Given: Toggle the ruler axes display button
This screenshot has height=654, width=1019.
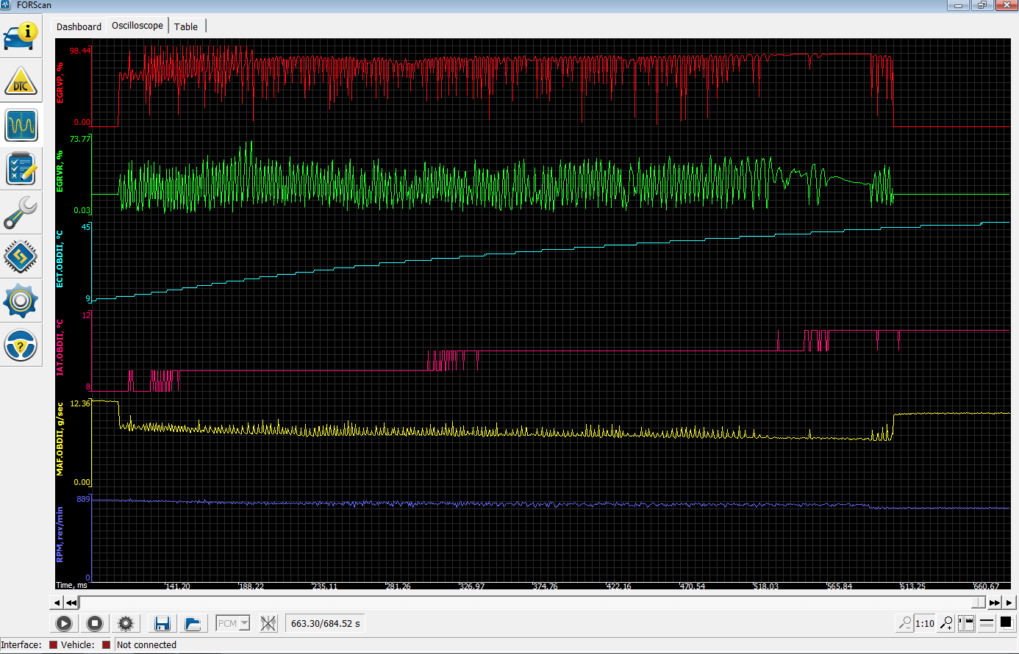Looking at the screenshot, I should click(x=966, y=623).
